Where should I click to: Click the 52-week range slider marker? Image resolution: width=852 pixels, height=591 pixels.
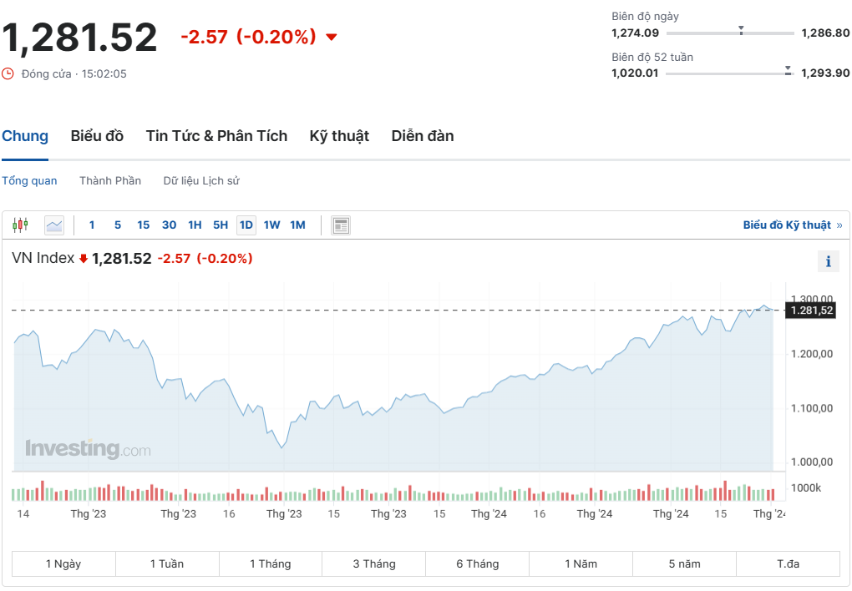(x=788, y=72)
